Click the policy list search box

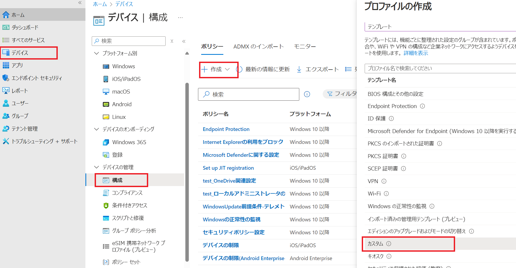pos(249,94)
